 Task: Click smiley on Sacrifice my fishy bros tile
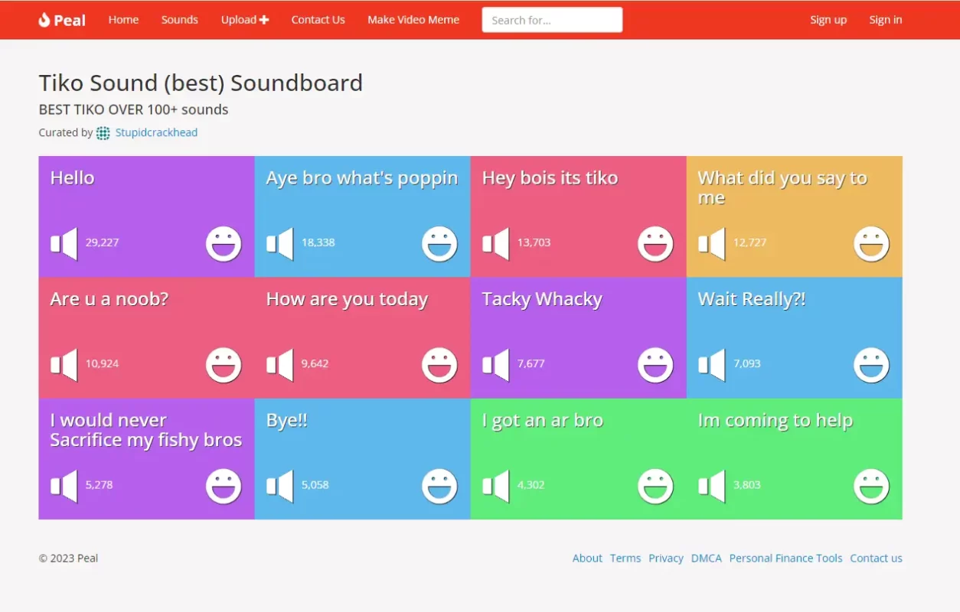coord(224,487)
